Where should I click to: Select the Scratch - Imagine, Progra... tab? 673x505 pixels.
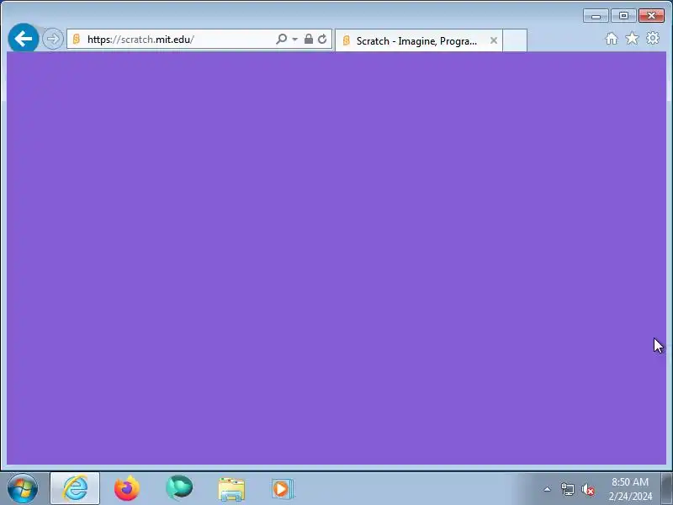coord(418,40)
